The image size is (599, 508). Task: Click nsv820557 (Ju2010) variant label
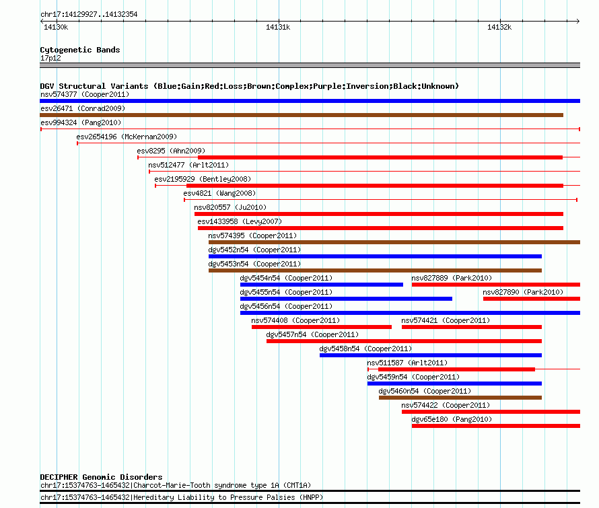coord(230,207)
